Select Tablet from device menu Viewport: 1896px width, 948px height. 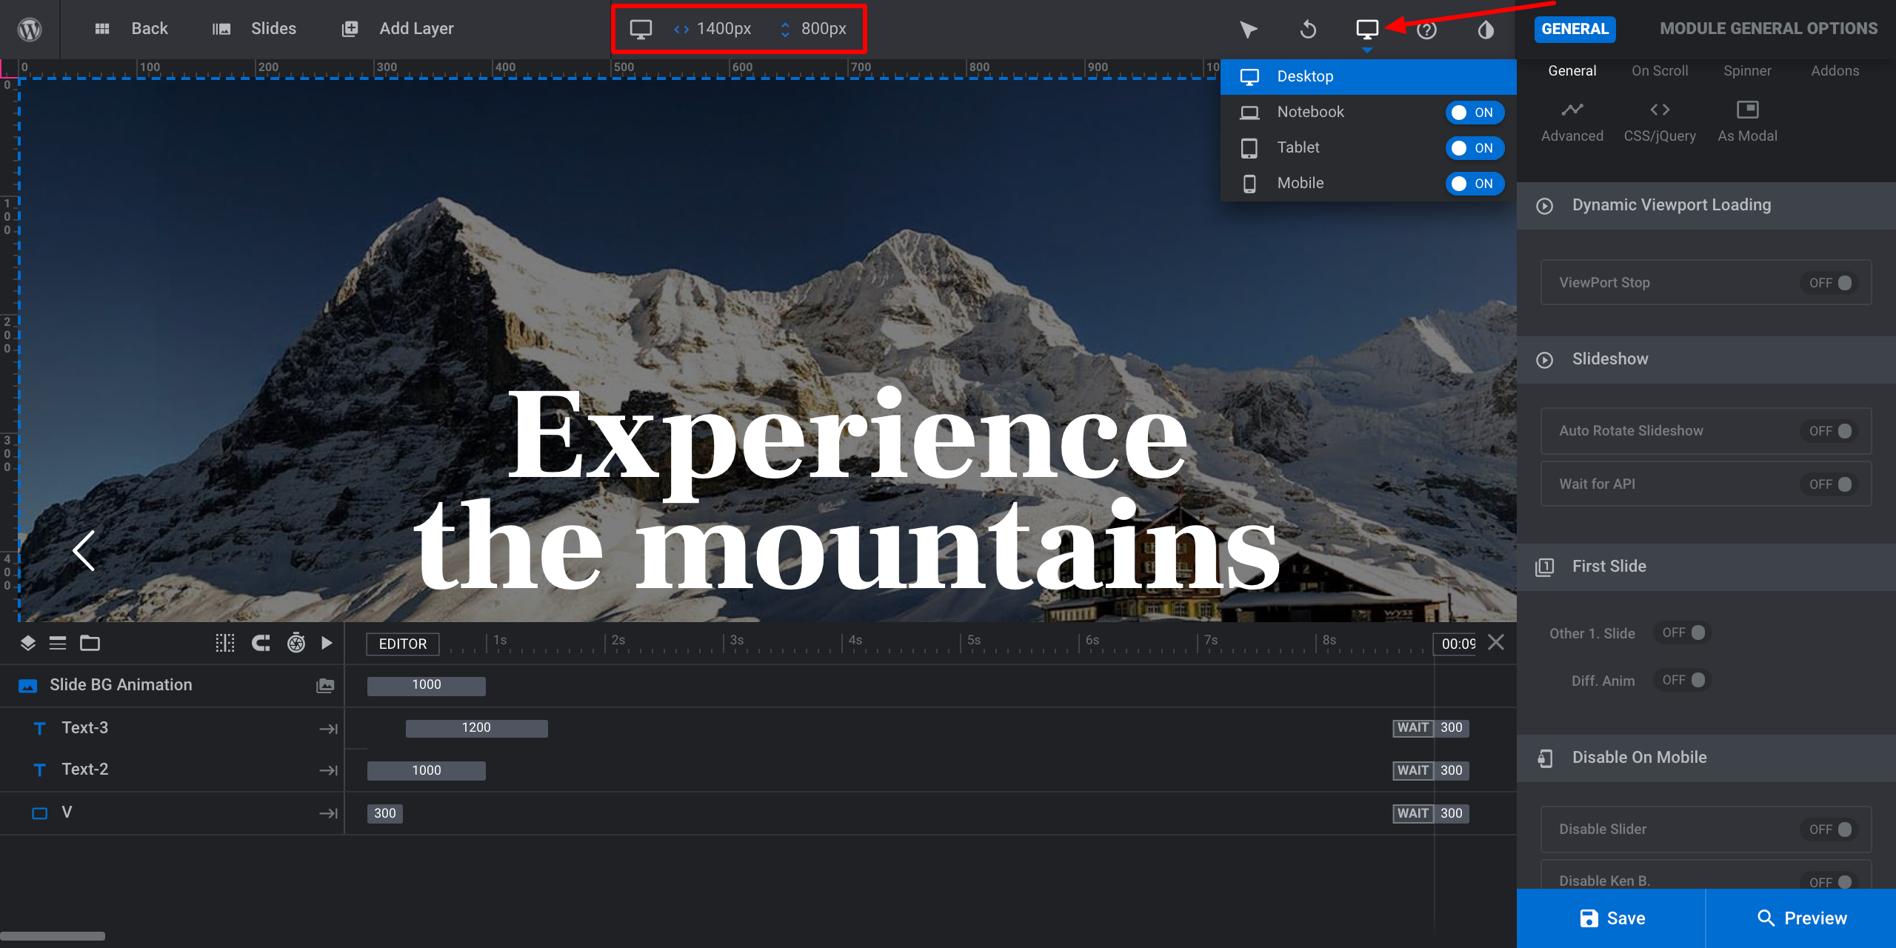point(1298,147)
